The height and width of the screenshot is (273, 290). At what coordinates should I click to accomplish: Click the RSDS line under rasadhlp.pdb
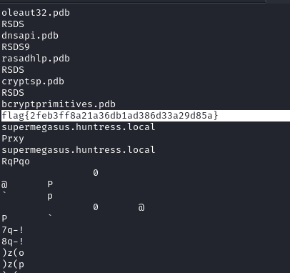13,70
